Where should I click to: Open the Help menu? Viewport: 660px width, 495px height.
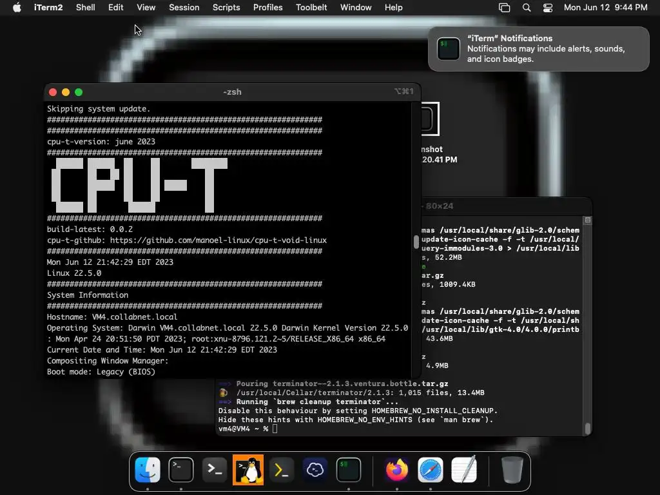[394, 8]
